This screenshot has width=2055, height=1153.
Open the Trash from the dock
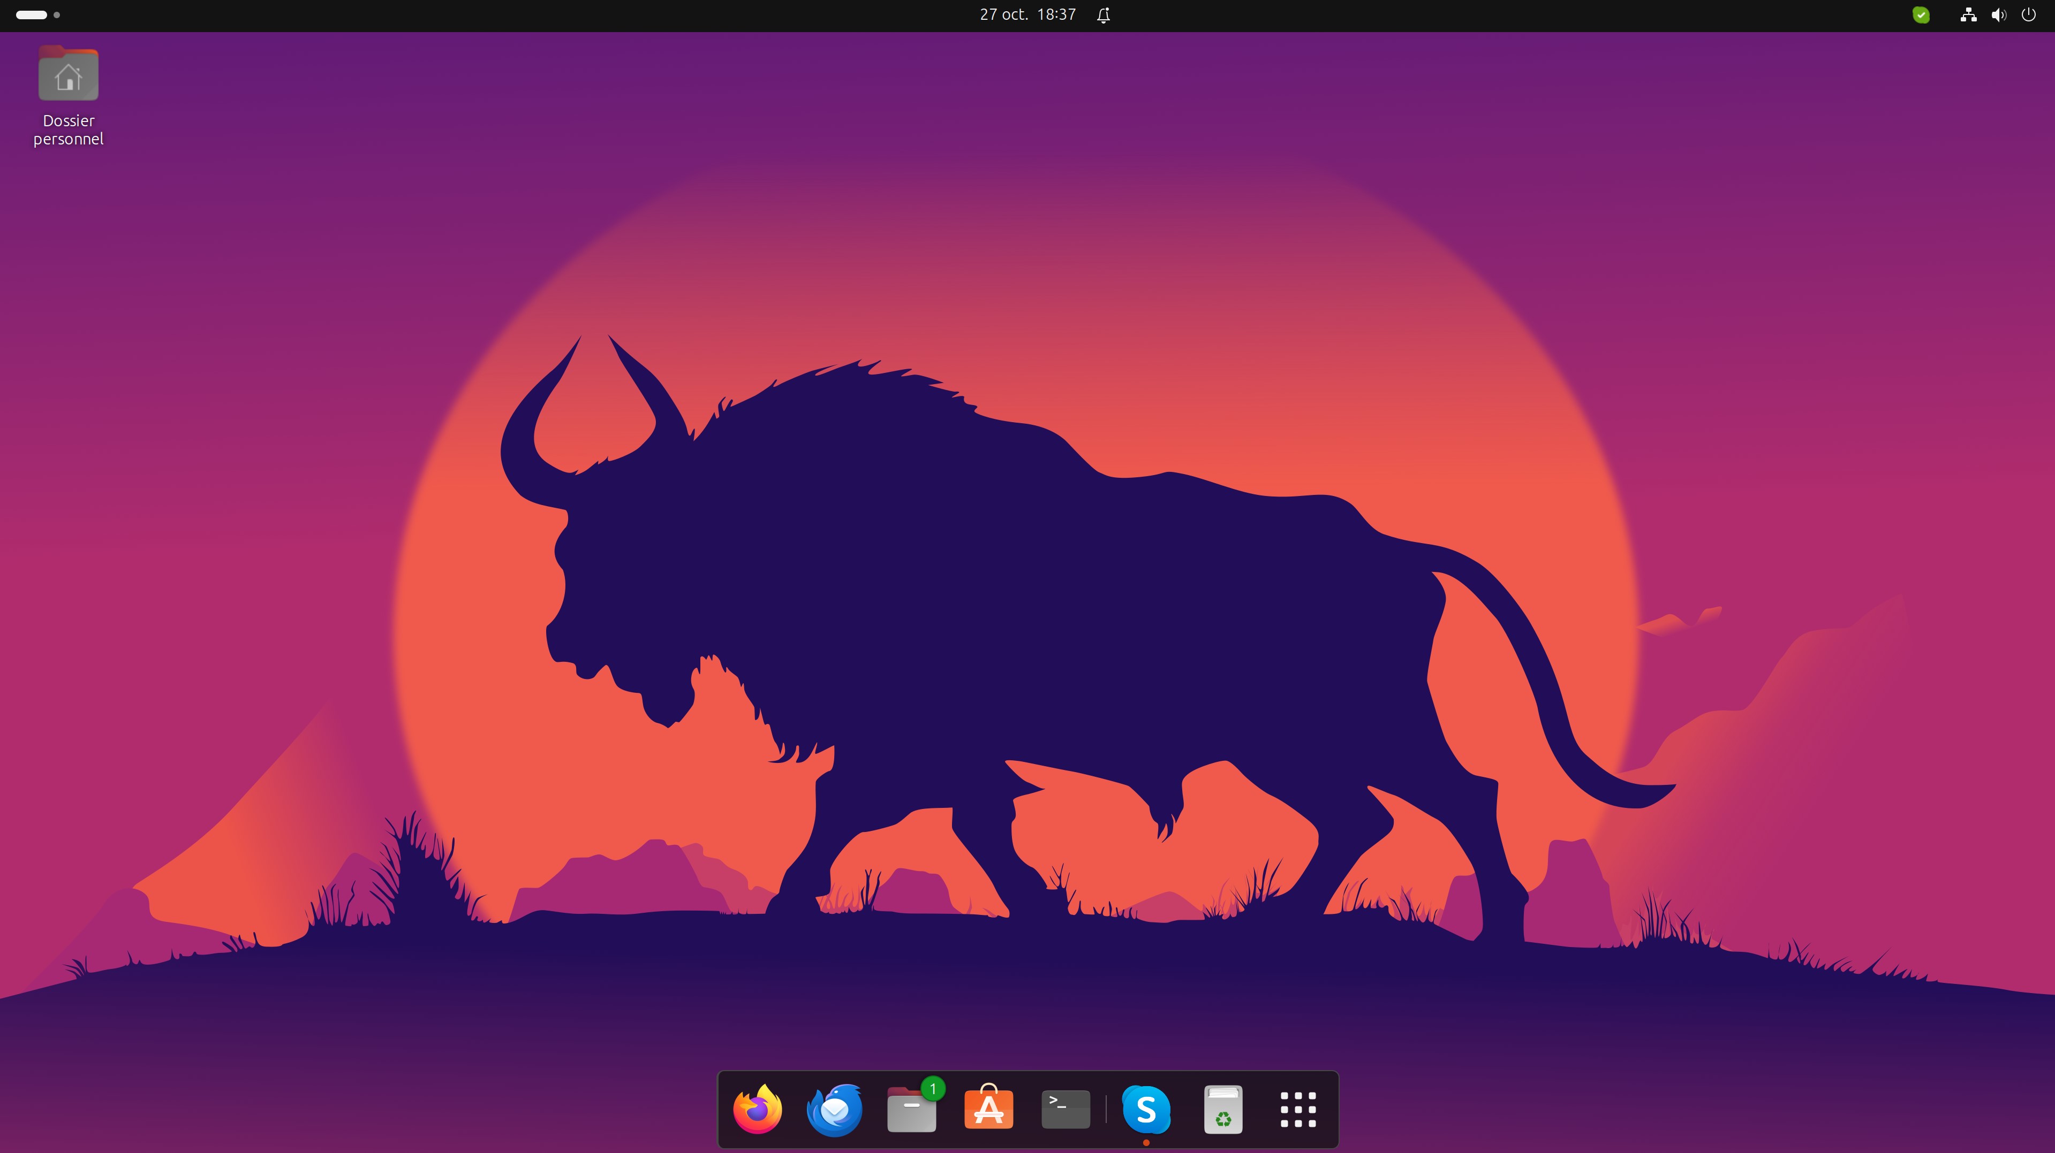pos(1223,1109)
